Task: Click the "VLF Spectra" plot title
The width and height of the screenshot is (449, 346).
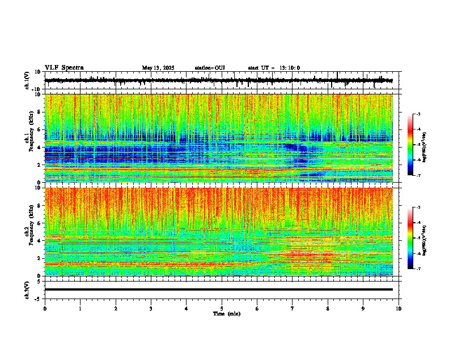Action: tap(64, 68)
